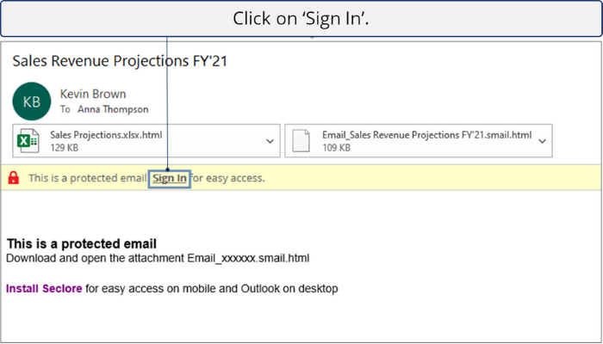Click the red lock icon in yellow bar
The width and height of the screenshot is (603, 344).
(14, 178)
